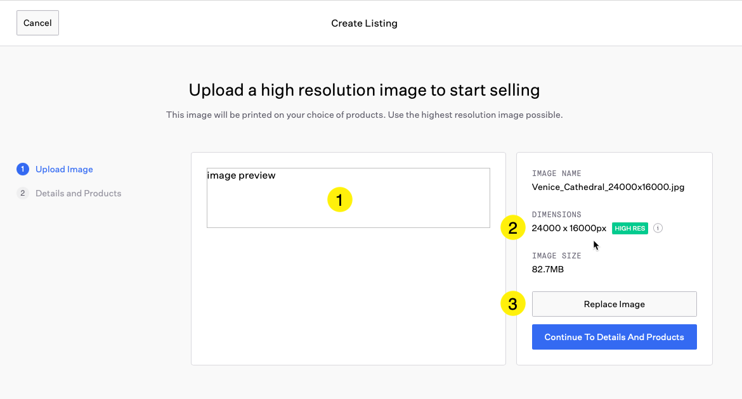Click the info icon beside HIGH RES badge
742x399 pixels.
[658, 228]
